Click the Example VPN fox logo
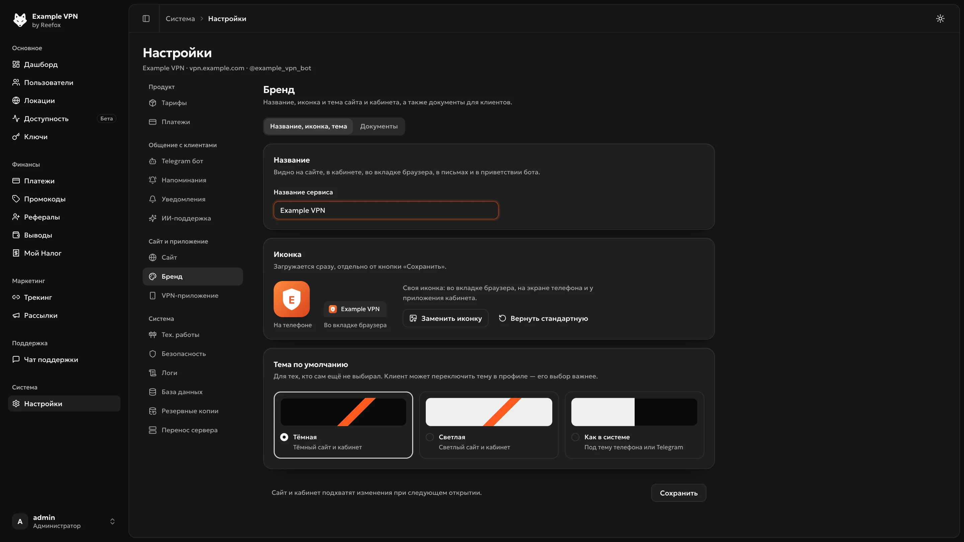The width and height of the screenshot is (964, 542). pos(20,20)
